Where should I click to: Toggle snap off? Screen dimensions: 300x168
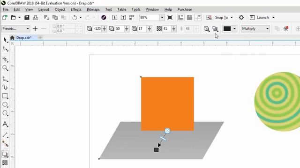click(209, 18)
